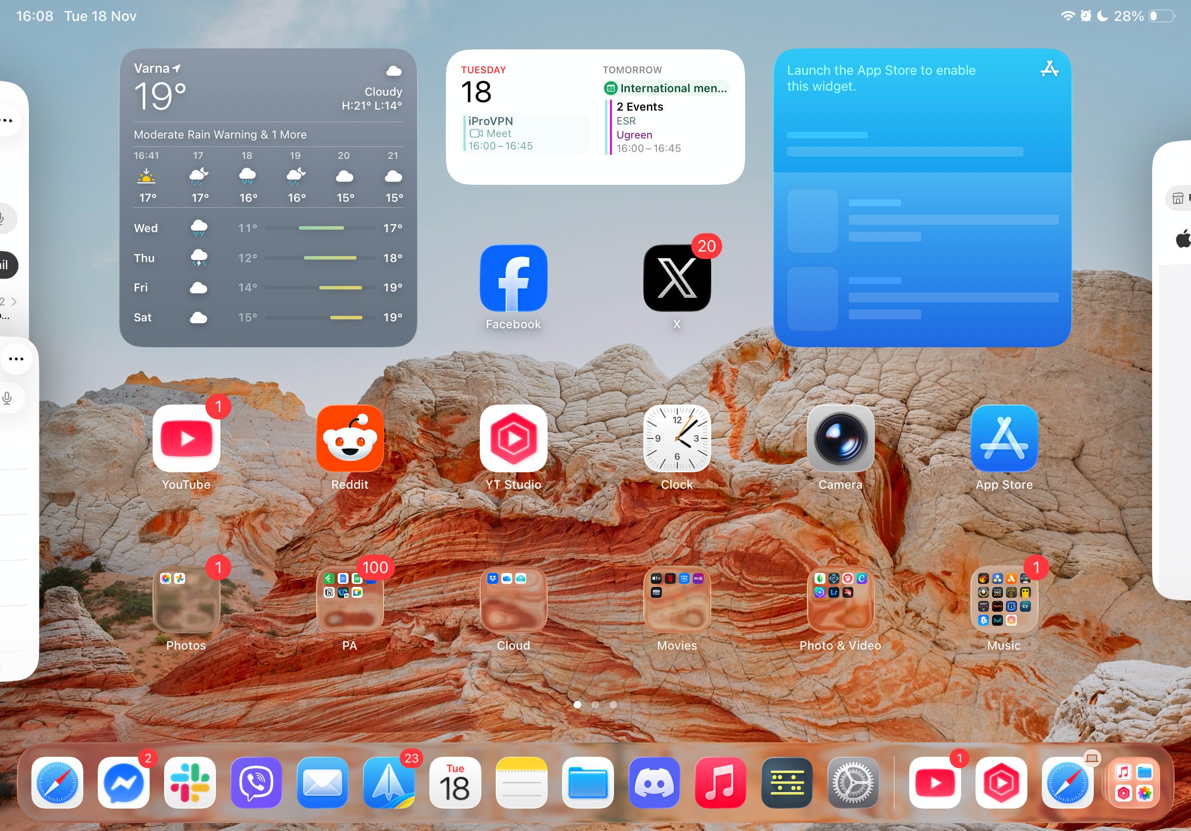Open Slack from the Dock
The image size is (1191, 831).
coord(190,783)
